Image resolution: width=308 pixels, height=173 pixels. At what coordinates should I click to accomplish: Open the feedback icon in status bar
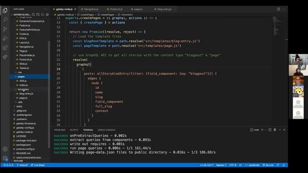coord(278,165)
